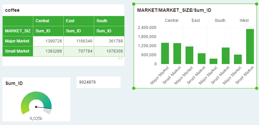Click the gauge needle center
The width and height of the screenshot is (259, 125).
pos(36,107)
